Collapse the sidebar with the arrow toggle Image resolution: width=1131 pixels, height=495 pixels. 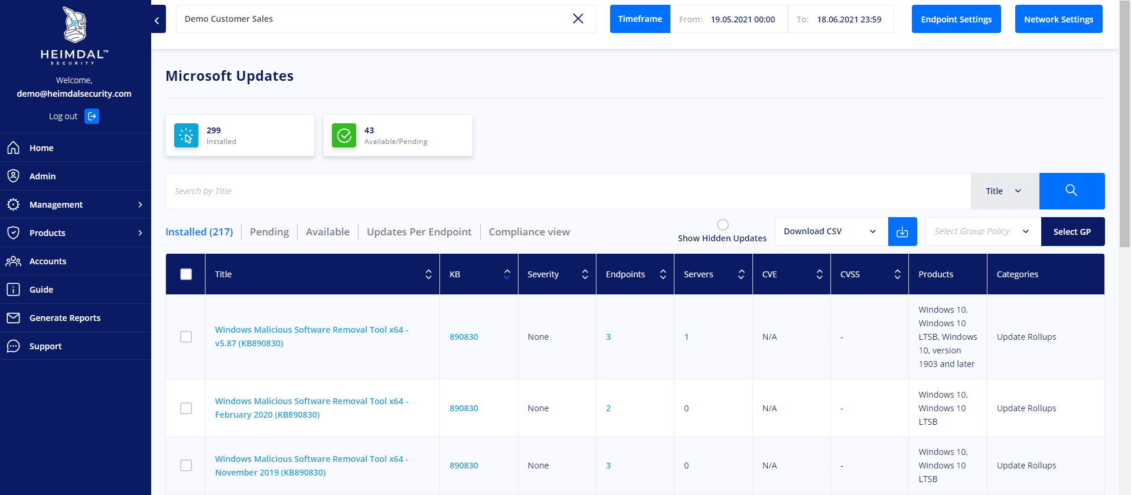pyautogui.click(x=158, y=19)
